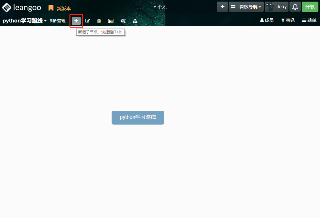Open the python学习路线 board title dropdown

click(x=24, y=21)
